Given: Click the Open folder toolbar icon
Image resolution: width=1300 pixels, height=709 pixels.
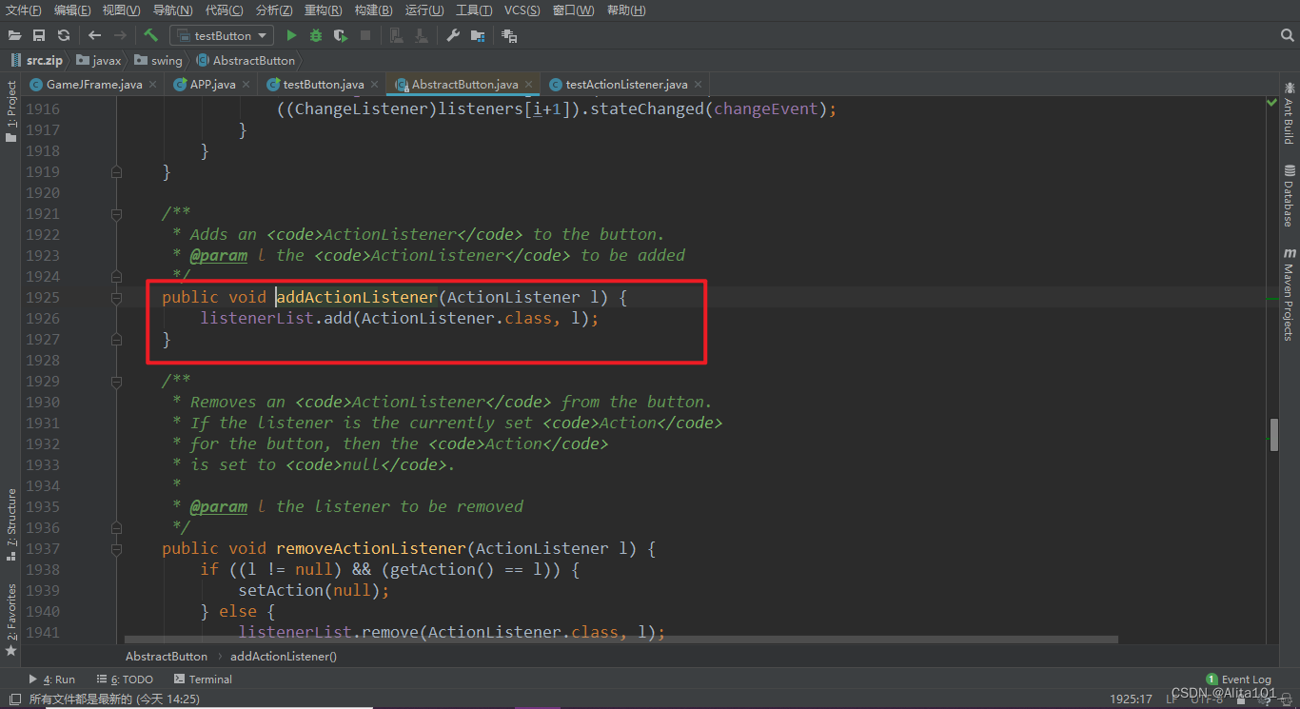Looking at the screenshot, I should tap(15, 35).
